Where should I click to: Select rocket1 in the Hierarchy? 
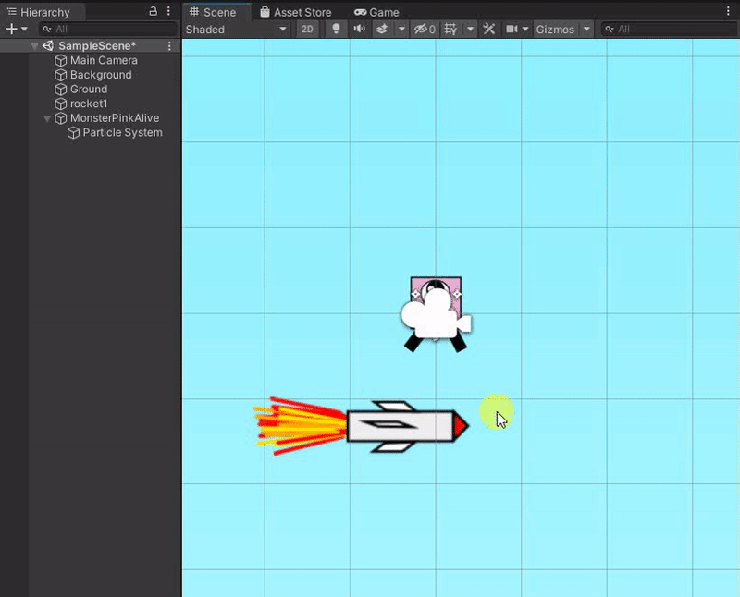89,104
